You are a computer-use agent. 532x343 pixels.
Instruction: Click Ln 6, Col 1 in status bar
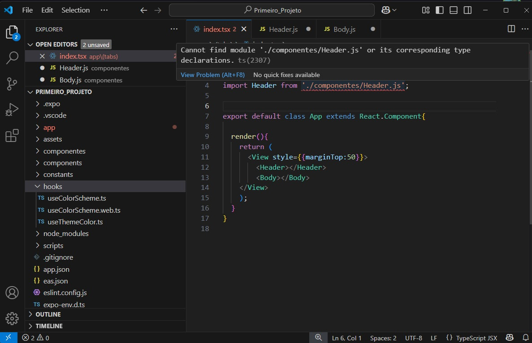pos(346,338)
